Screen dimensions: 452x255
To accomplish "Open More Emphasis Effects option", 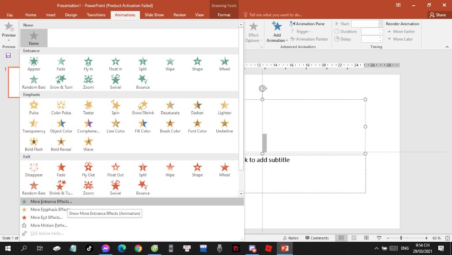I will tap(132, 210).
